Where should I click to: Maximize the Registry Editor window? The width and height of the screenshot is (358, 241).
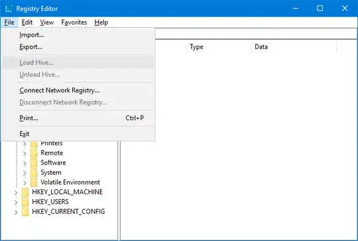click(x=320, y=9)
